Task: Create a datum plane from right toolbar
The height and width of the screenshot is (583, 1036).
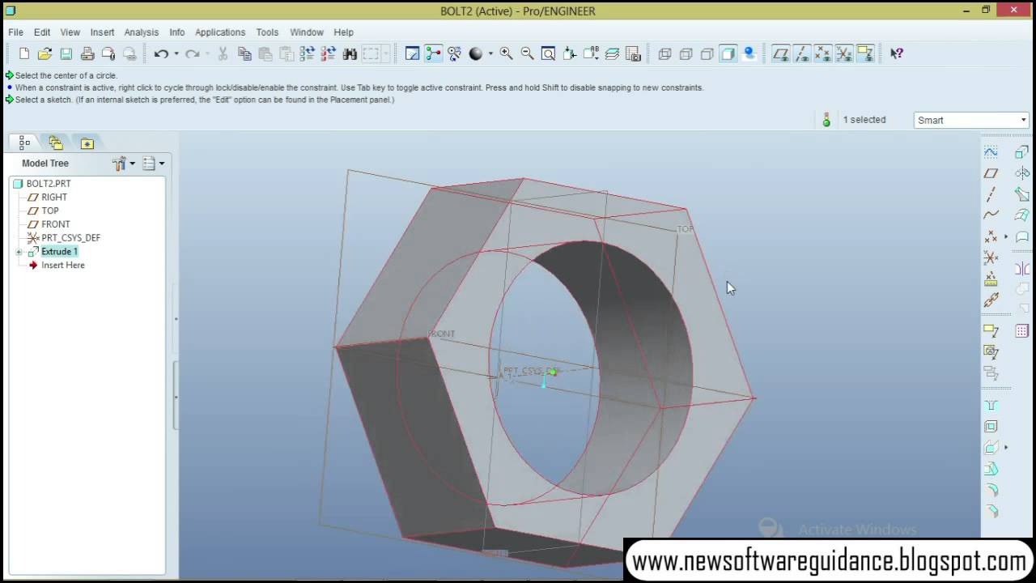Action: tap(991, 173)
